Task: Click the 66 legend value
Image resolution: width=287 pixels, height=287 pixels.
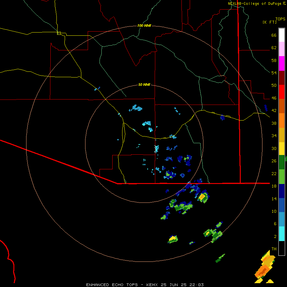Action: click(x=274, y=35)
